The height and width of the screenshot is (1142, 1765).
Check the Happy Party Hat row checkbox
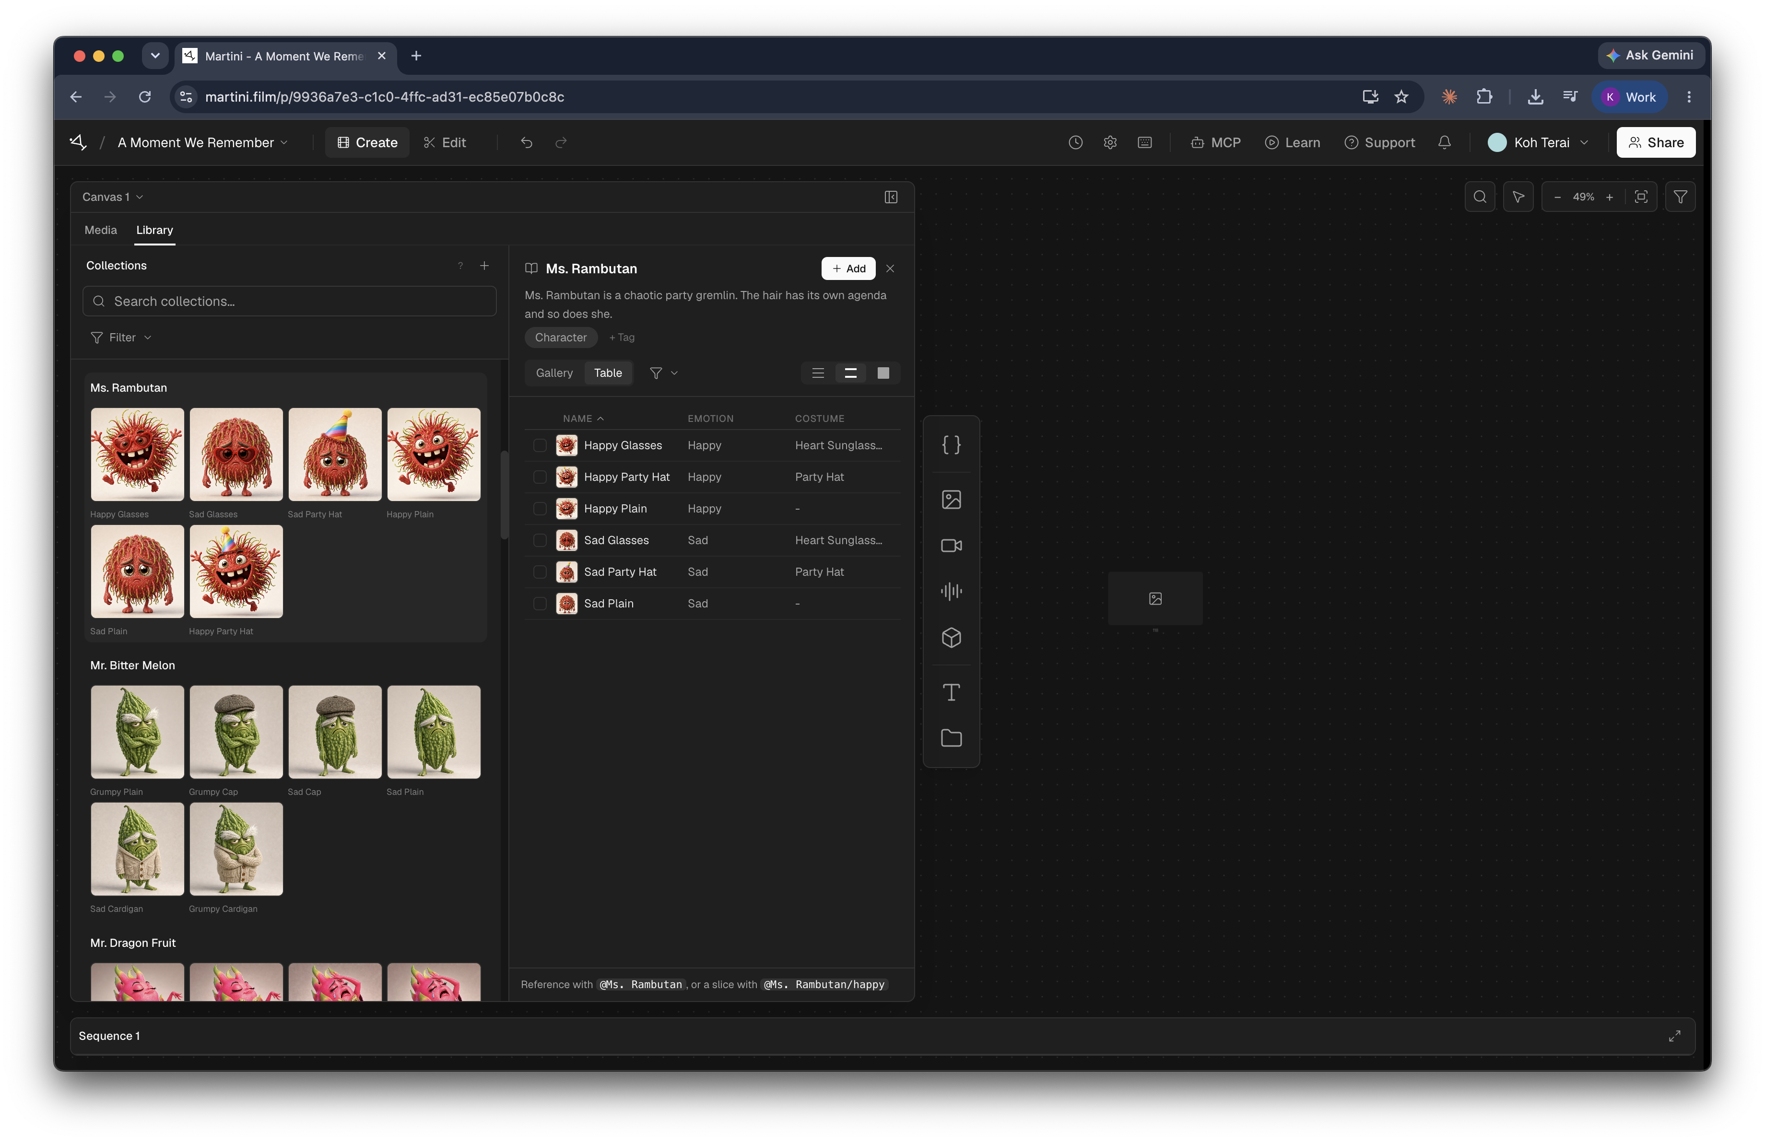click(540, 477)
